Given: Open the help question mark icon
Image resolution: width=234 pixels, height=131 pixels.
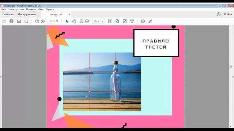Looking at the screenshot, I should pos(219,14).
